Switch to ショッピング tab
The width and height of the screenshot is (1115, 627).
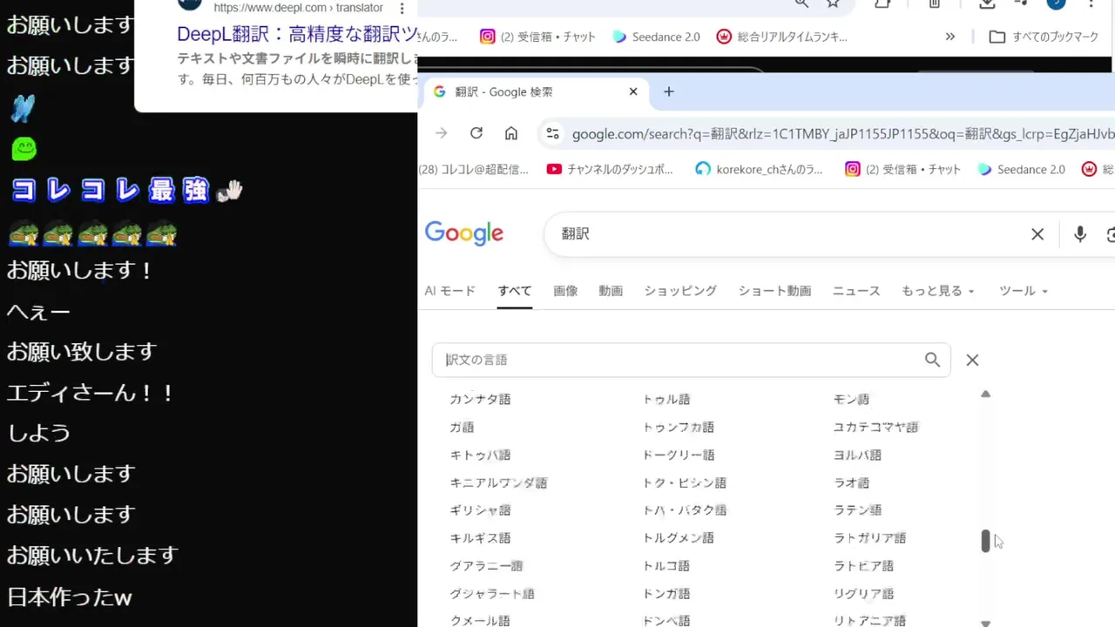tap(680, 291)
